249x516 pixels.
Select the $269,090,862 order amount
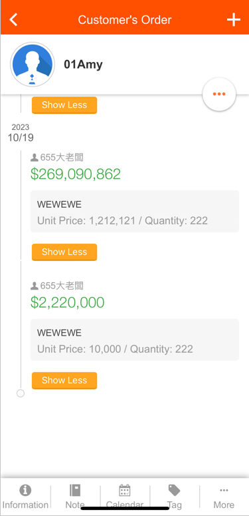coord(76,174)
